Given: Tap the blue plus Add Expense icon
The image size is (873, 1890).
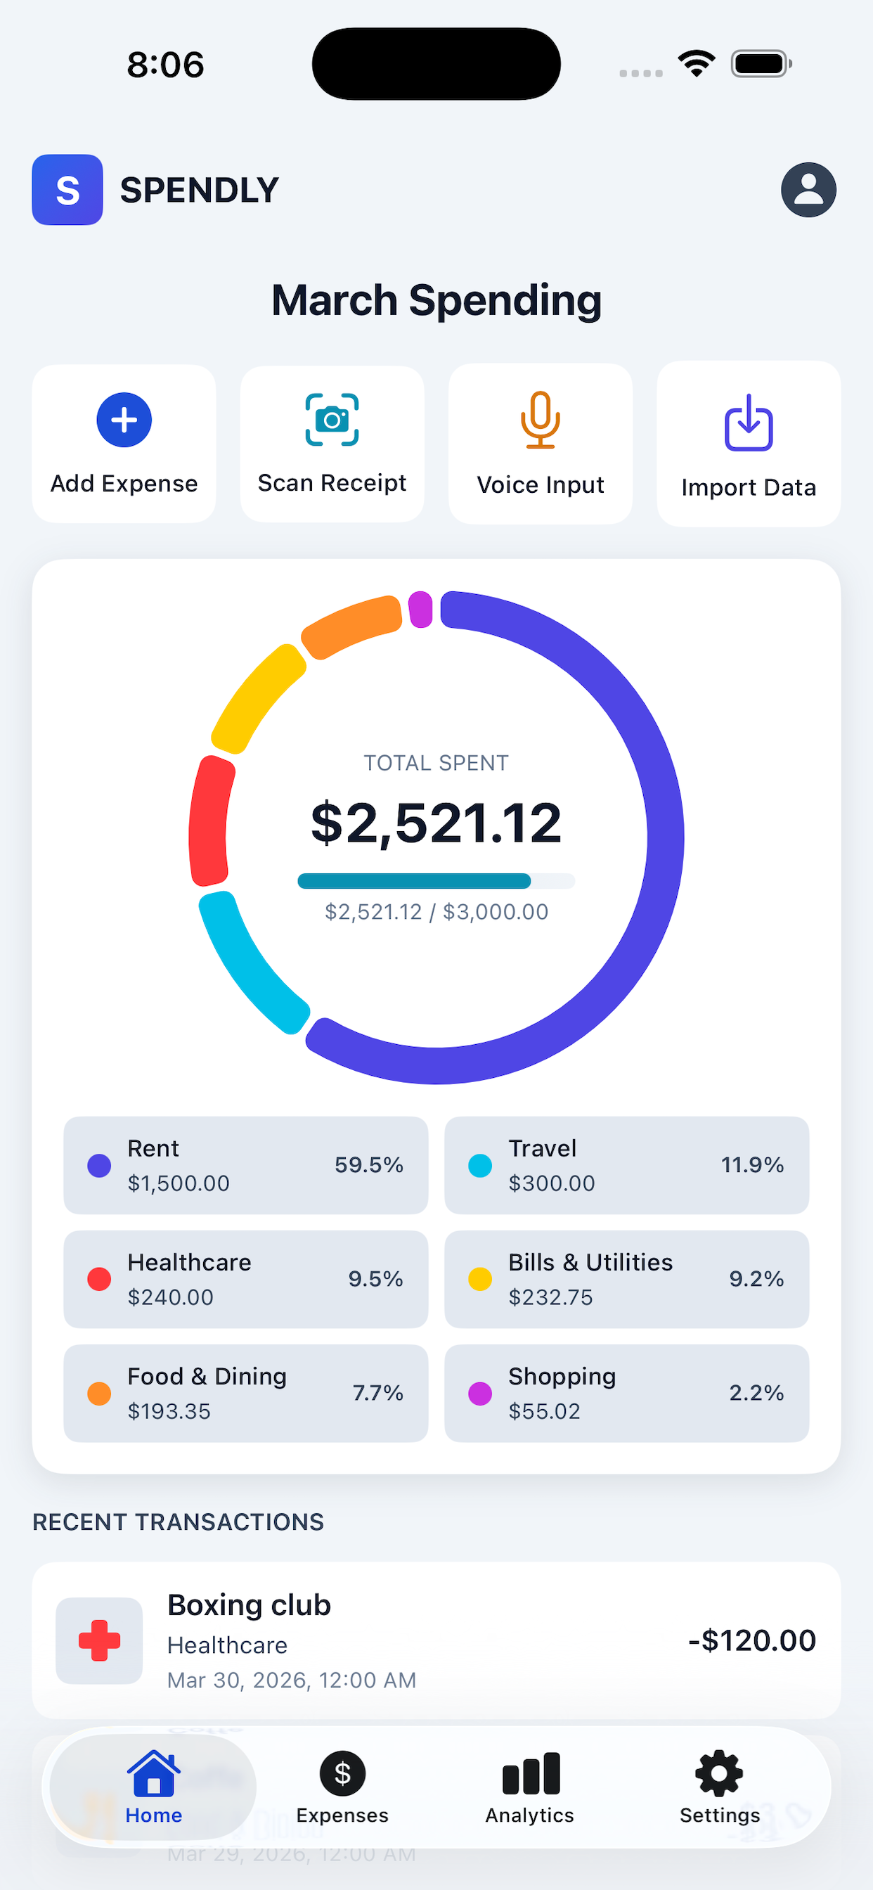Looking at the screenshot, I should pos(124,420).
